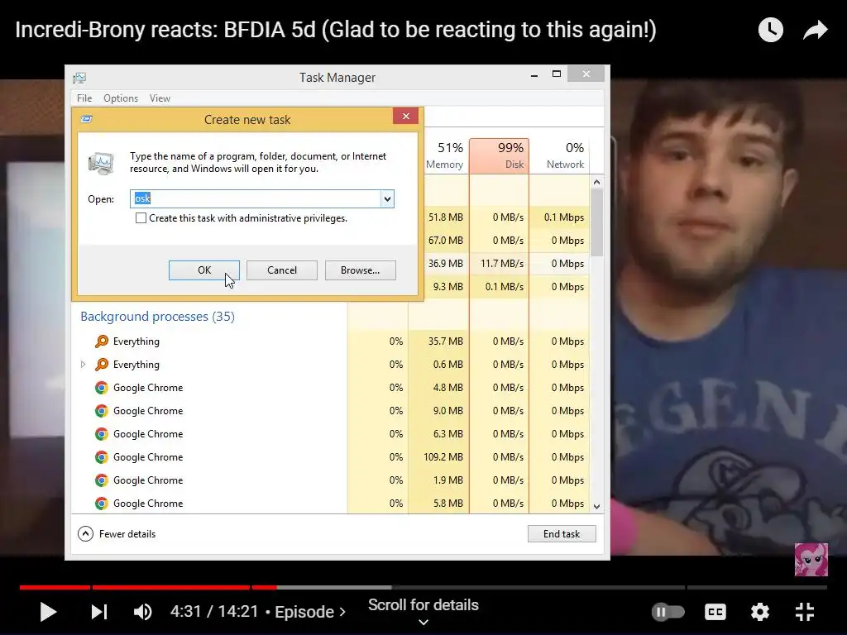Close the Create new task dialog

405,116
